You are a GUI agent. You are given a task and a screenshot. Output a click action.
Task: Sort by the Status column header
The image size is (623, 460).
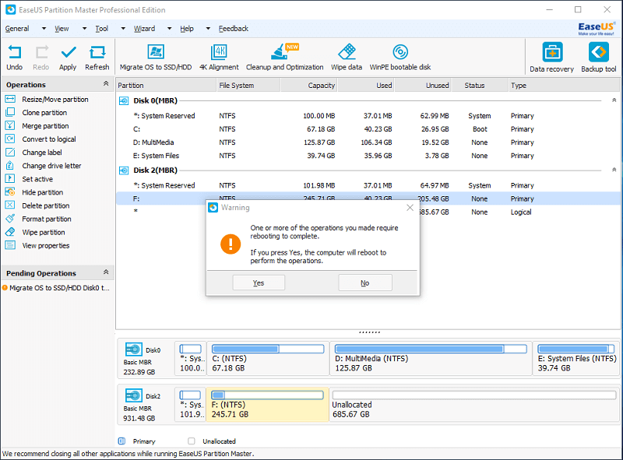click(480, 86)
